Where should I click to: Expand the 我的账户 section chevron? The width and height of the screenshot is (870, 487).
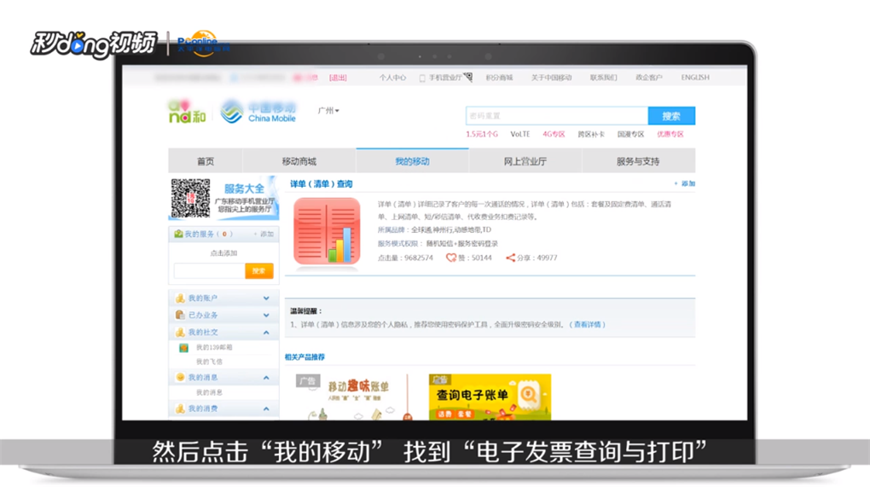266,299
